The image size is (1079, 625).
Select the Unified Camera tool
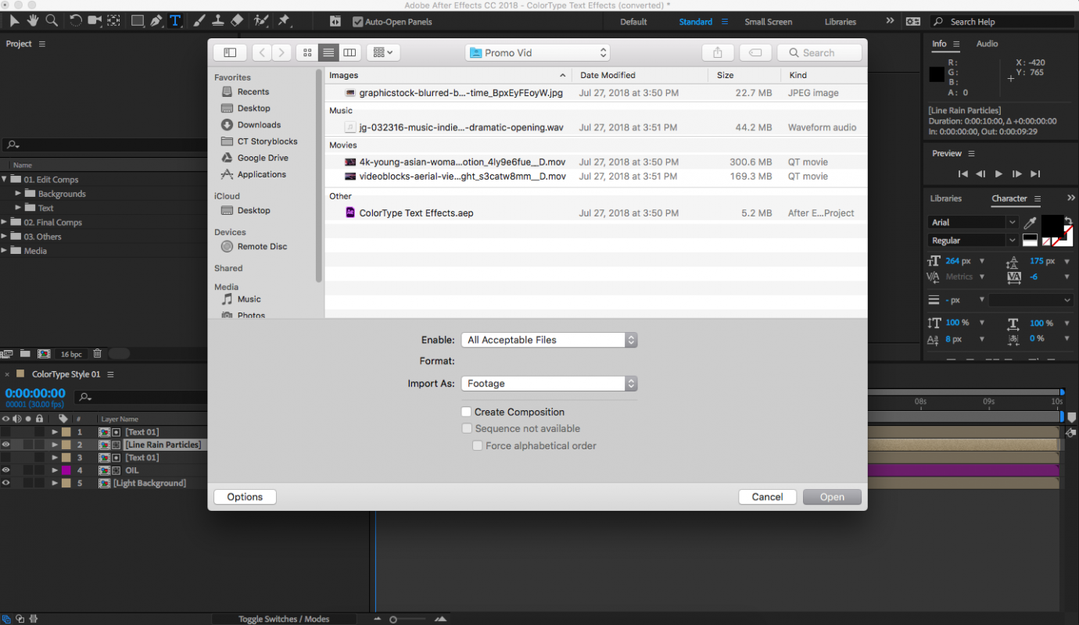(x=95, y=21)
